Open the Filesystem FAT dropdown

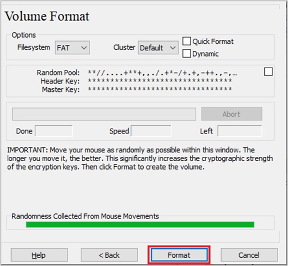pos(72,48)
